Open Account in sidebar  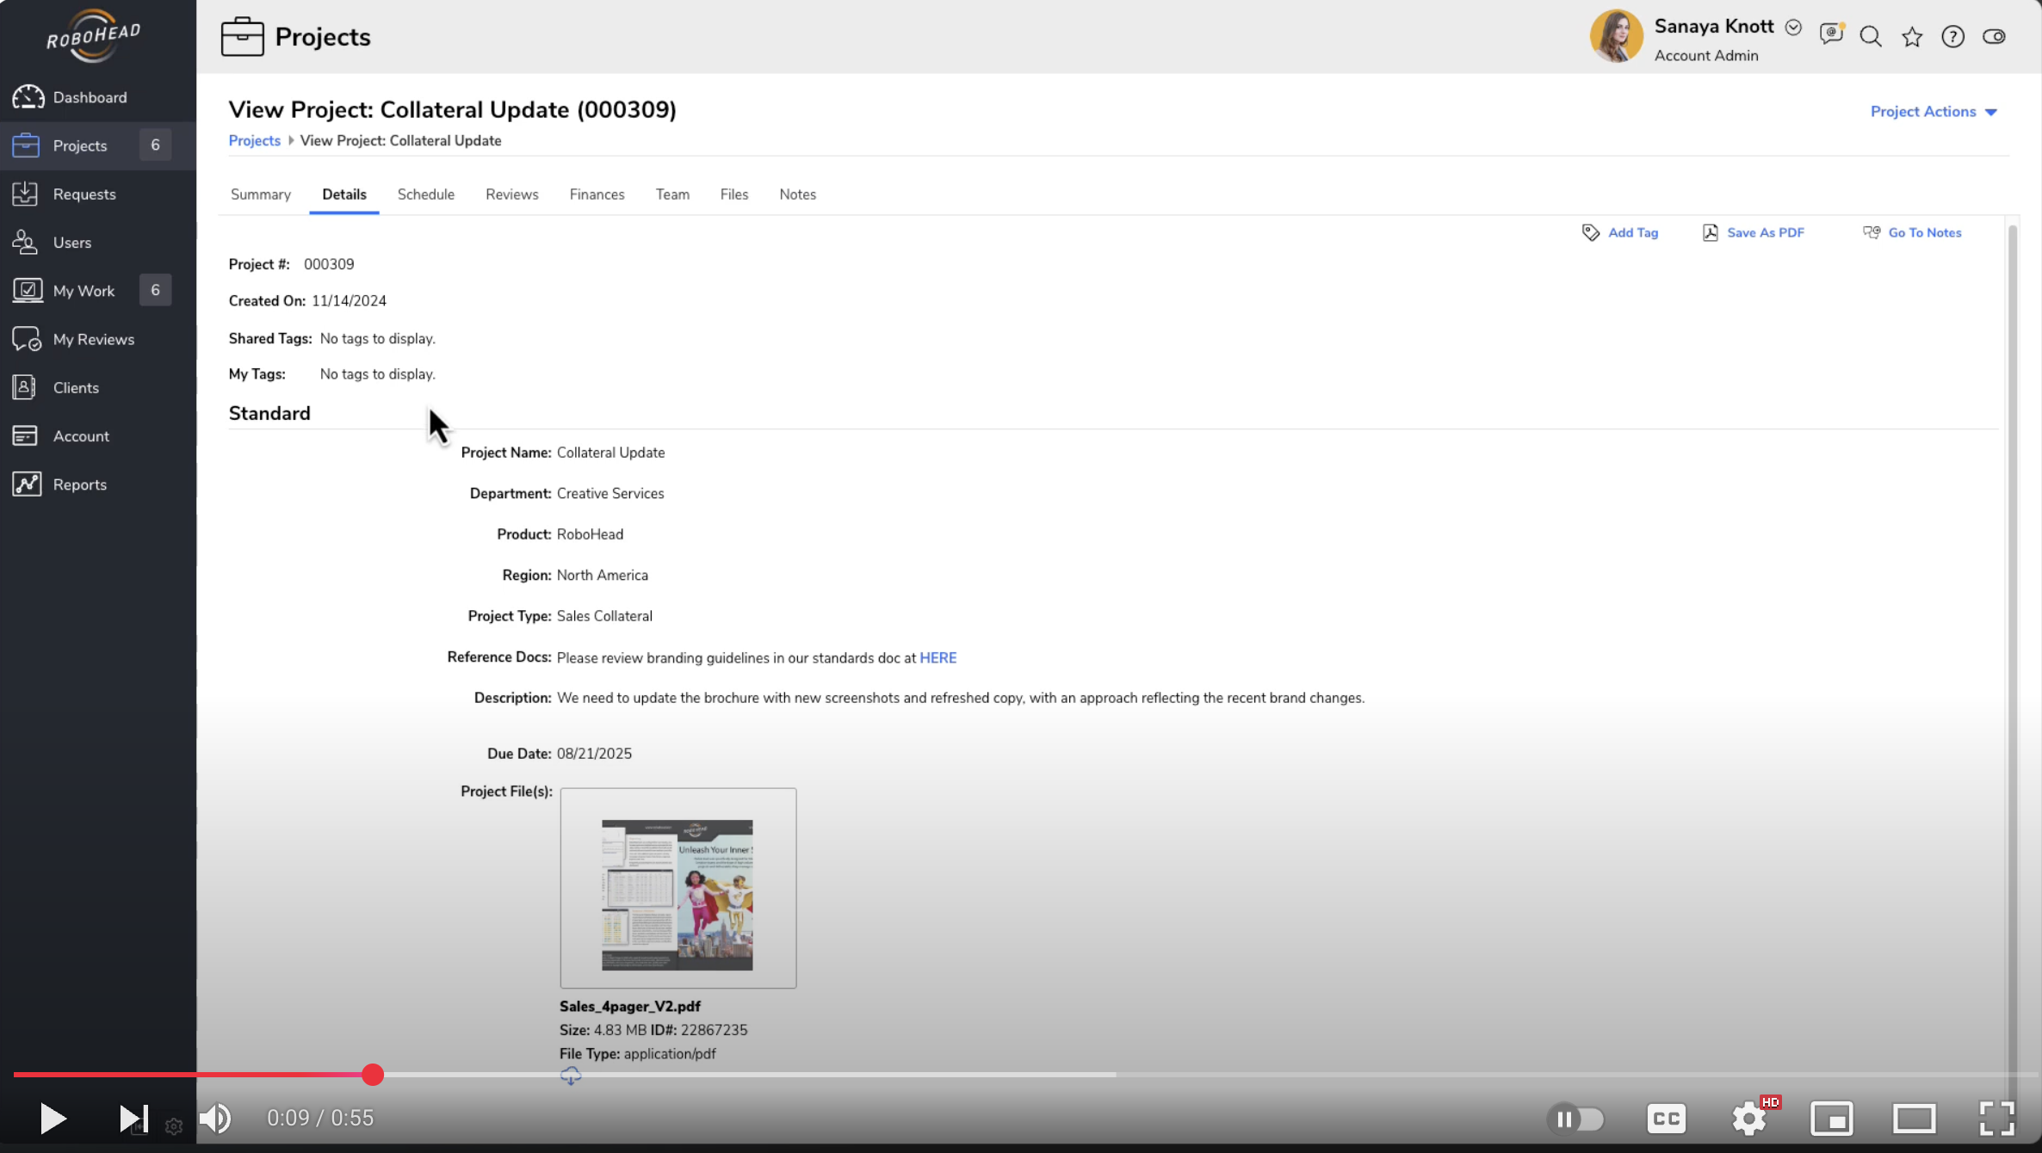point(81,436)
